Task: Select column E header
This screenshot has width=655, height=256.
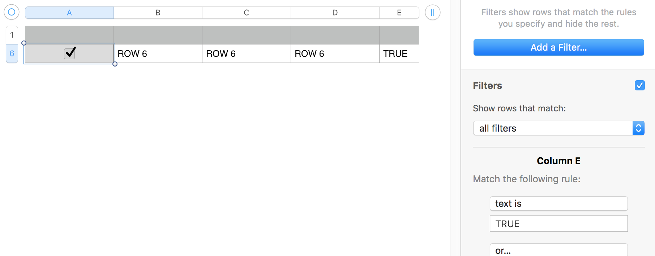Action: (x=399, y=13)
